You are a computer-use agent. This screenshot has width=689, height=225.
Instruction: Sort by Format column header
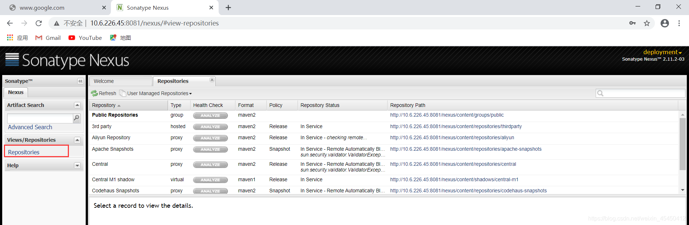click(x=251, y=105)
